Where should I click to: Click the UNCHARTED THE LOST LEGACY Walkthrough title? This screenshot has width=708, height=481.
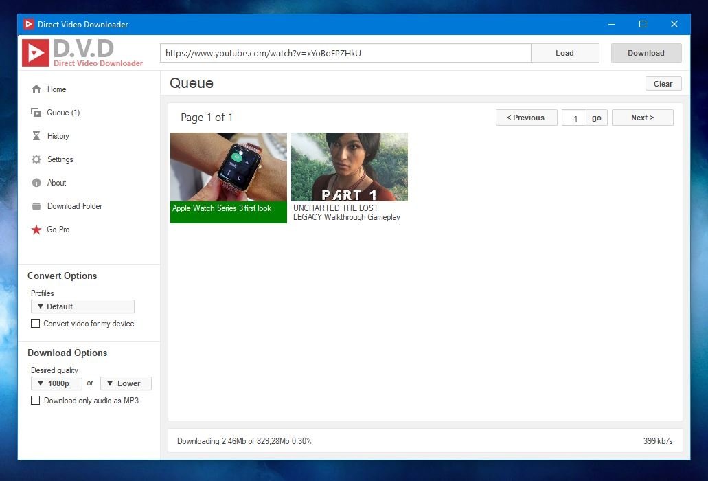pyautogui.click(x=346, y=212)
